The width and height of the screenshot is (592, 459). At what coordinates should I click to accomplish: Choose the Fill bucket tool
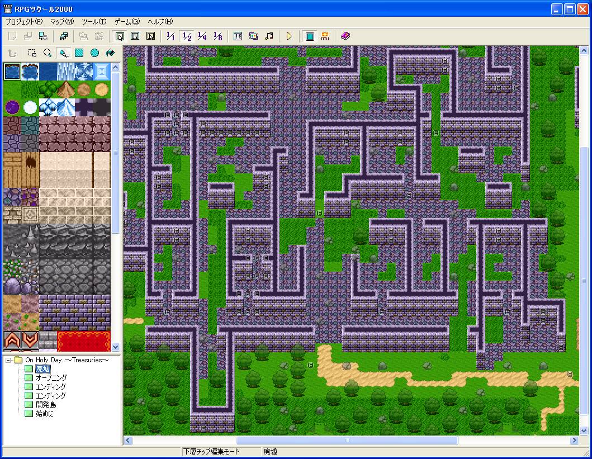coord(110,53)
